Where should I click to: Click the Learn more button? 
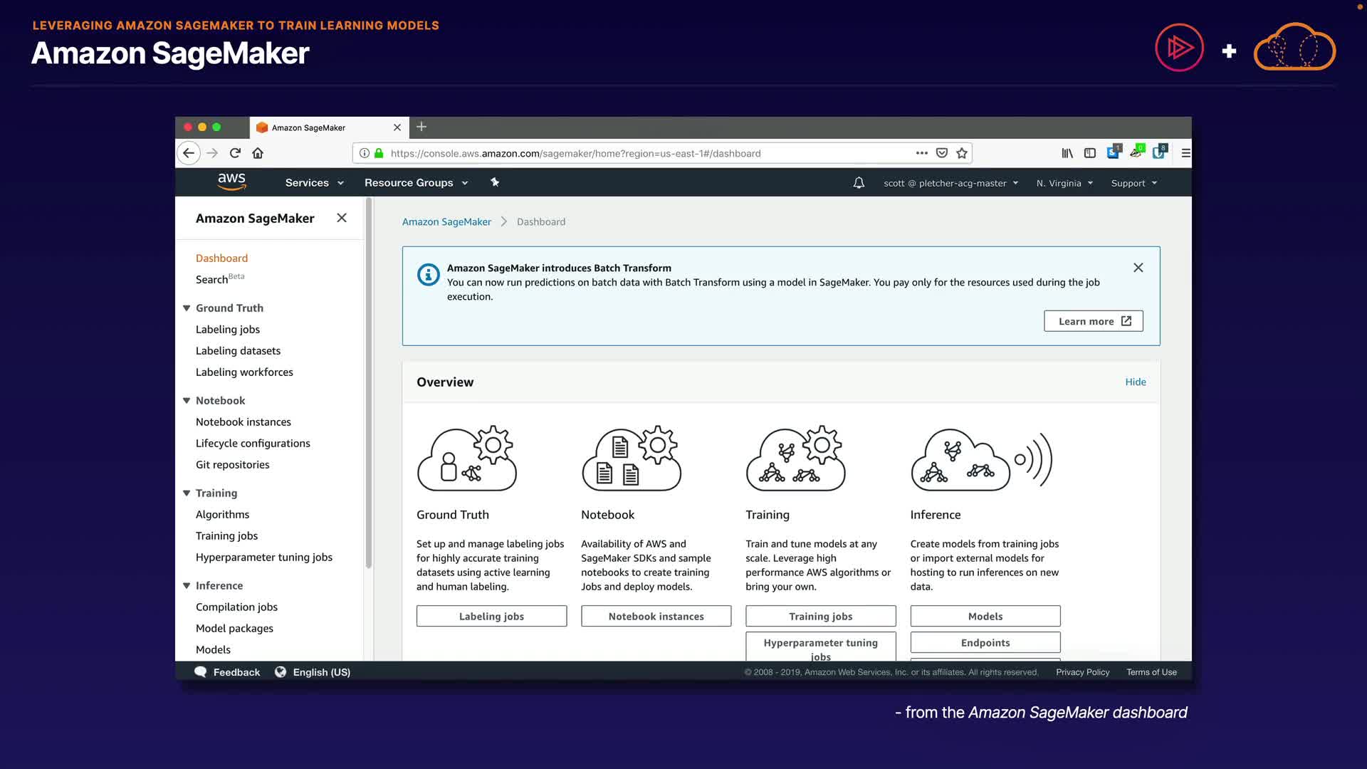pyautogui.click(x=1093, y=321)
